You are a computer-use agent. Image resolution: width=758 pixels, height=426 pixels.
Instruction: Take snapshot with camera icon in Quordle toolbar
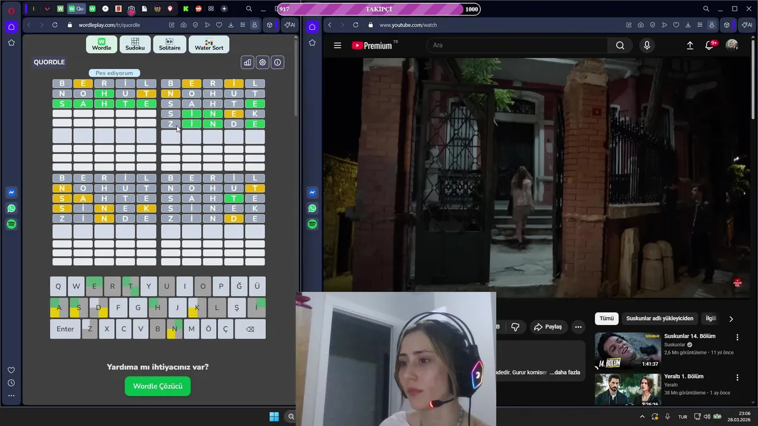184,25
